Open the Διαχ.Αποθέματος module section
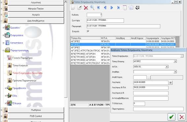Viewport: 187px width, 122px height. pyautogui.click(x=36, y=21)
